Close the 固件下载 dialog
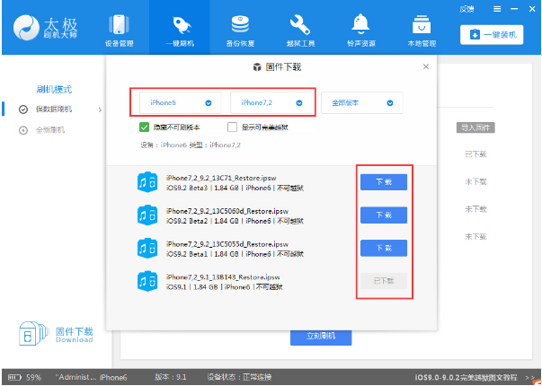The height and width of the screenshot is (386, 542). (x=426, y=67)
